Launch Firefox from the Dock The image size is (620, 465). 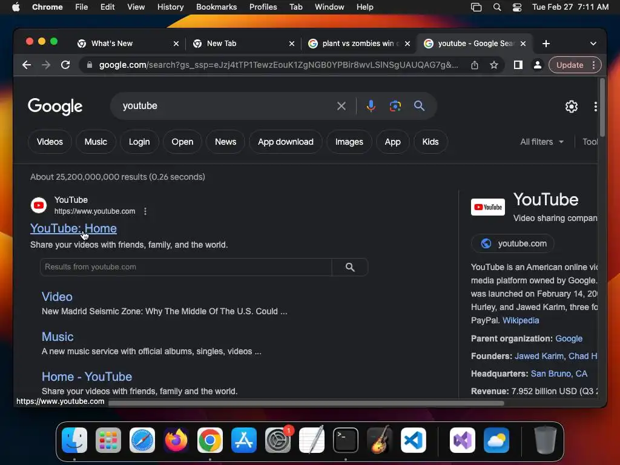[176, 440]
